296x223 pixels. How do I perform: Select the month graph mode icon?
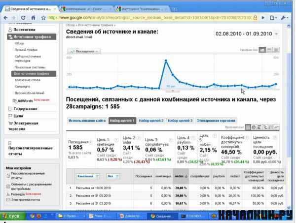[x=276, y=50]
